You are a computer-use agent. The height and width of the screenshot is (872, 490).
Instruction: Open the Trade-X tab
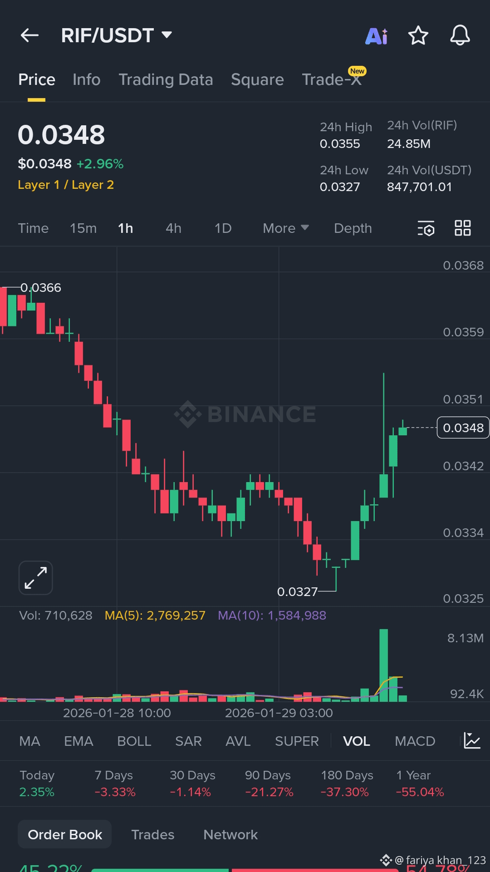coord(332,80)
